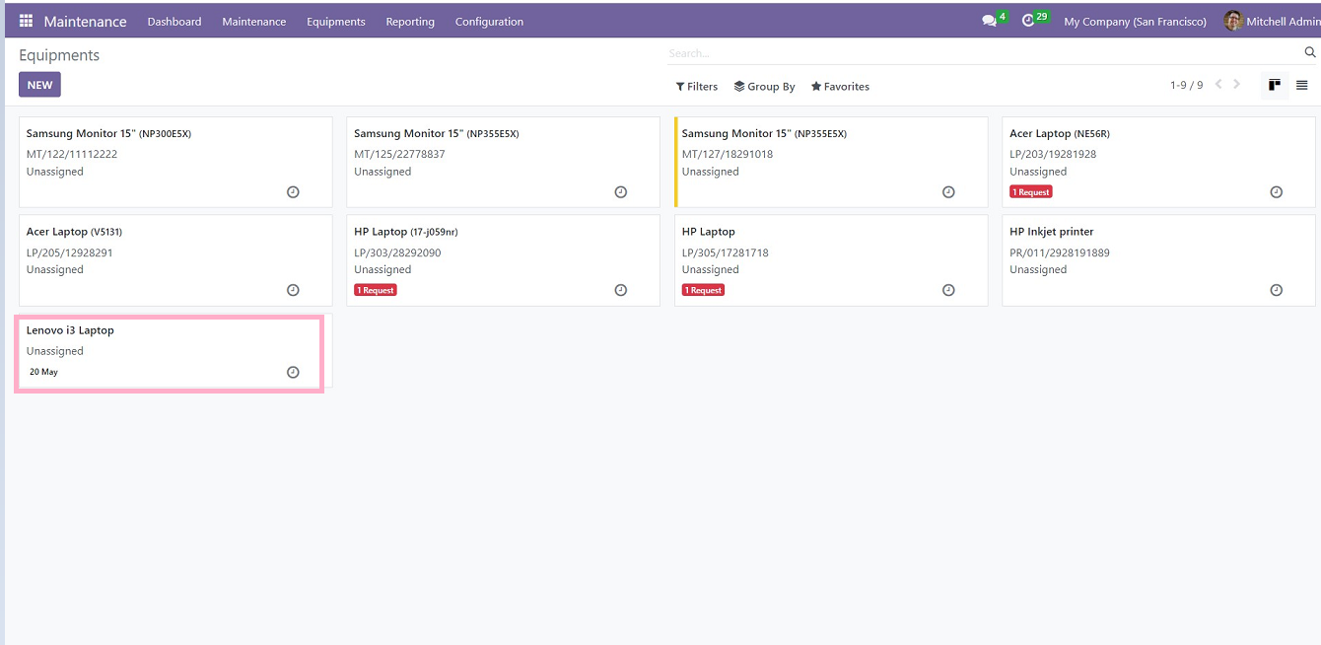Click Mitchell Admin user avatar
Image resolution: width=1321 pixels, height=645 pixels.
[x=1233, y=21]
